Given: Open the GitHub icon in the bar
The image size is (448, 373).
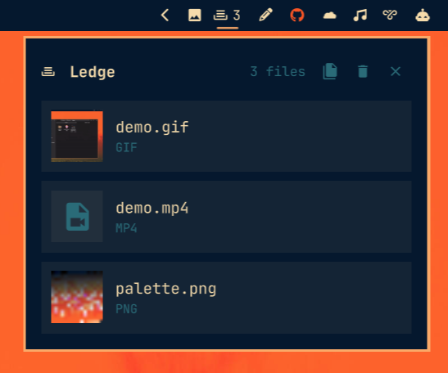Looking at the screenshot, I should 297,15.
